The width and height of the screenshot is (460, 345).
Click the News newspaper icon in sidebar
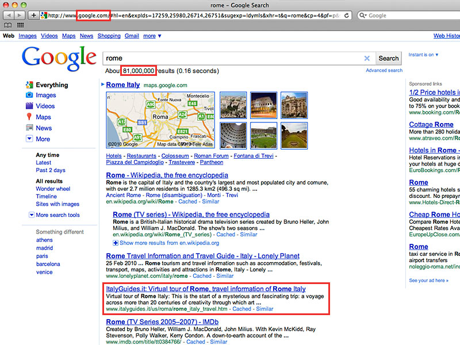(29, 128)
